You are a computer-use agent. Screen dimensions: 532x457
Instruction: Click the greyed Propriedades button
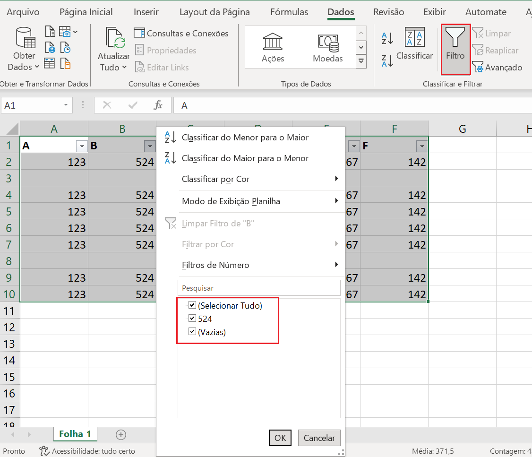click(x=165, y=50)
